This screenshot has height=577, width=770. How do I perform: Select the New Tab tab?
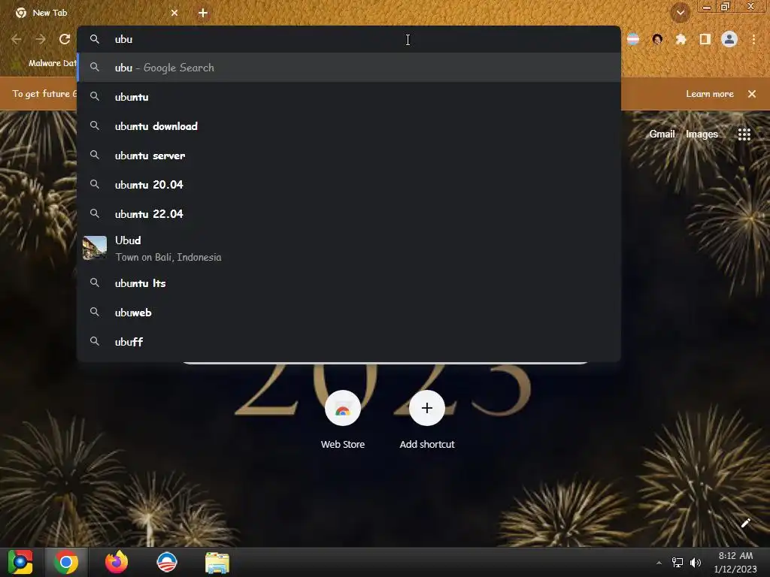95,13
